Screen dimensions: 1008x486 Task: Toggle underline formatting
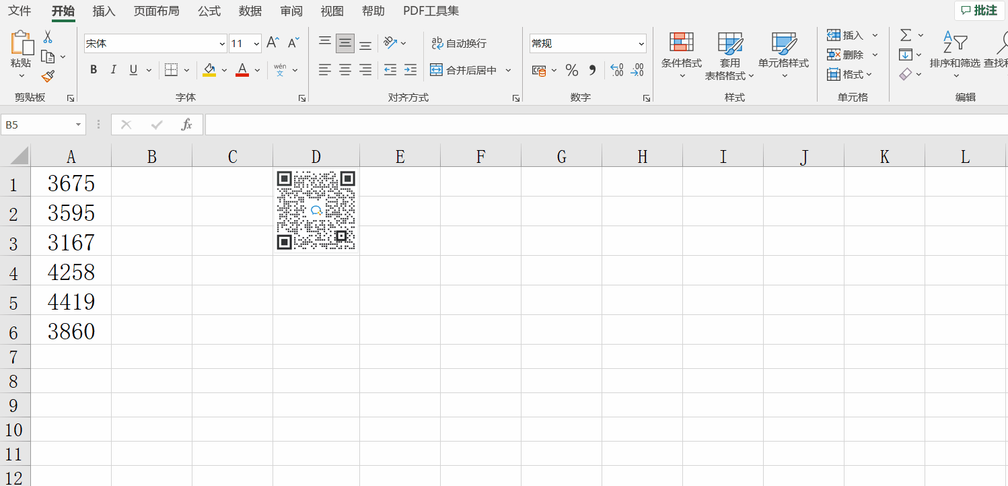pyautogui.click(x=133, y=69)
